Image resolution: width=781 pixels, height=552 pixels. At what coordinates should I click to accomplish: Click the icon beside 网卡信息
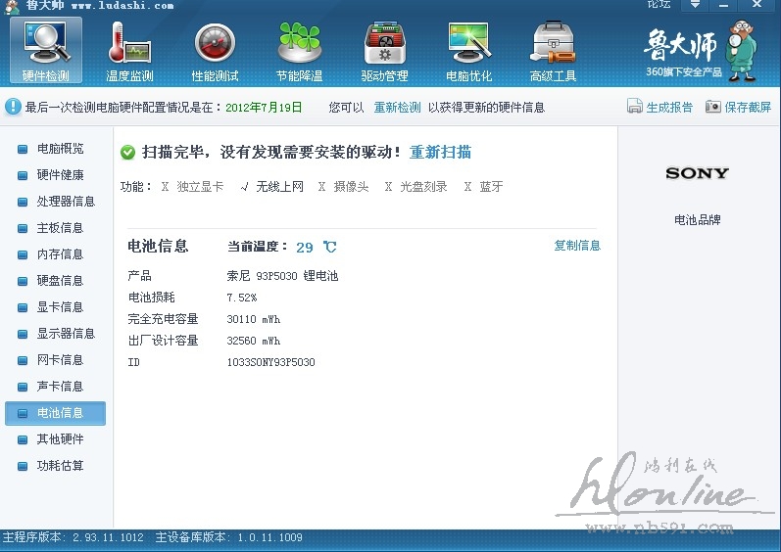23,360
